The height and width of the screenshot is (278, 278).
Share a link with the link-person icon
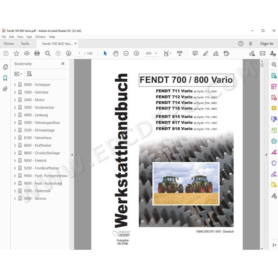[252, 53]
